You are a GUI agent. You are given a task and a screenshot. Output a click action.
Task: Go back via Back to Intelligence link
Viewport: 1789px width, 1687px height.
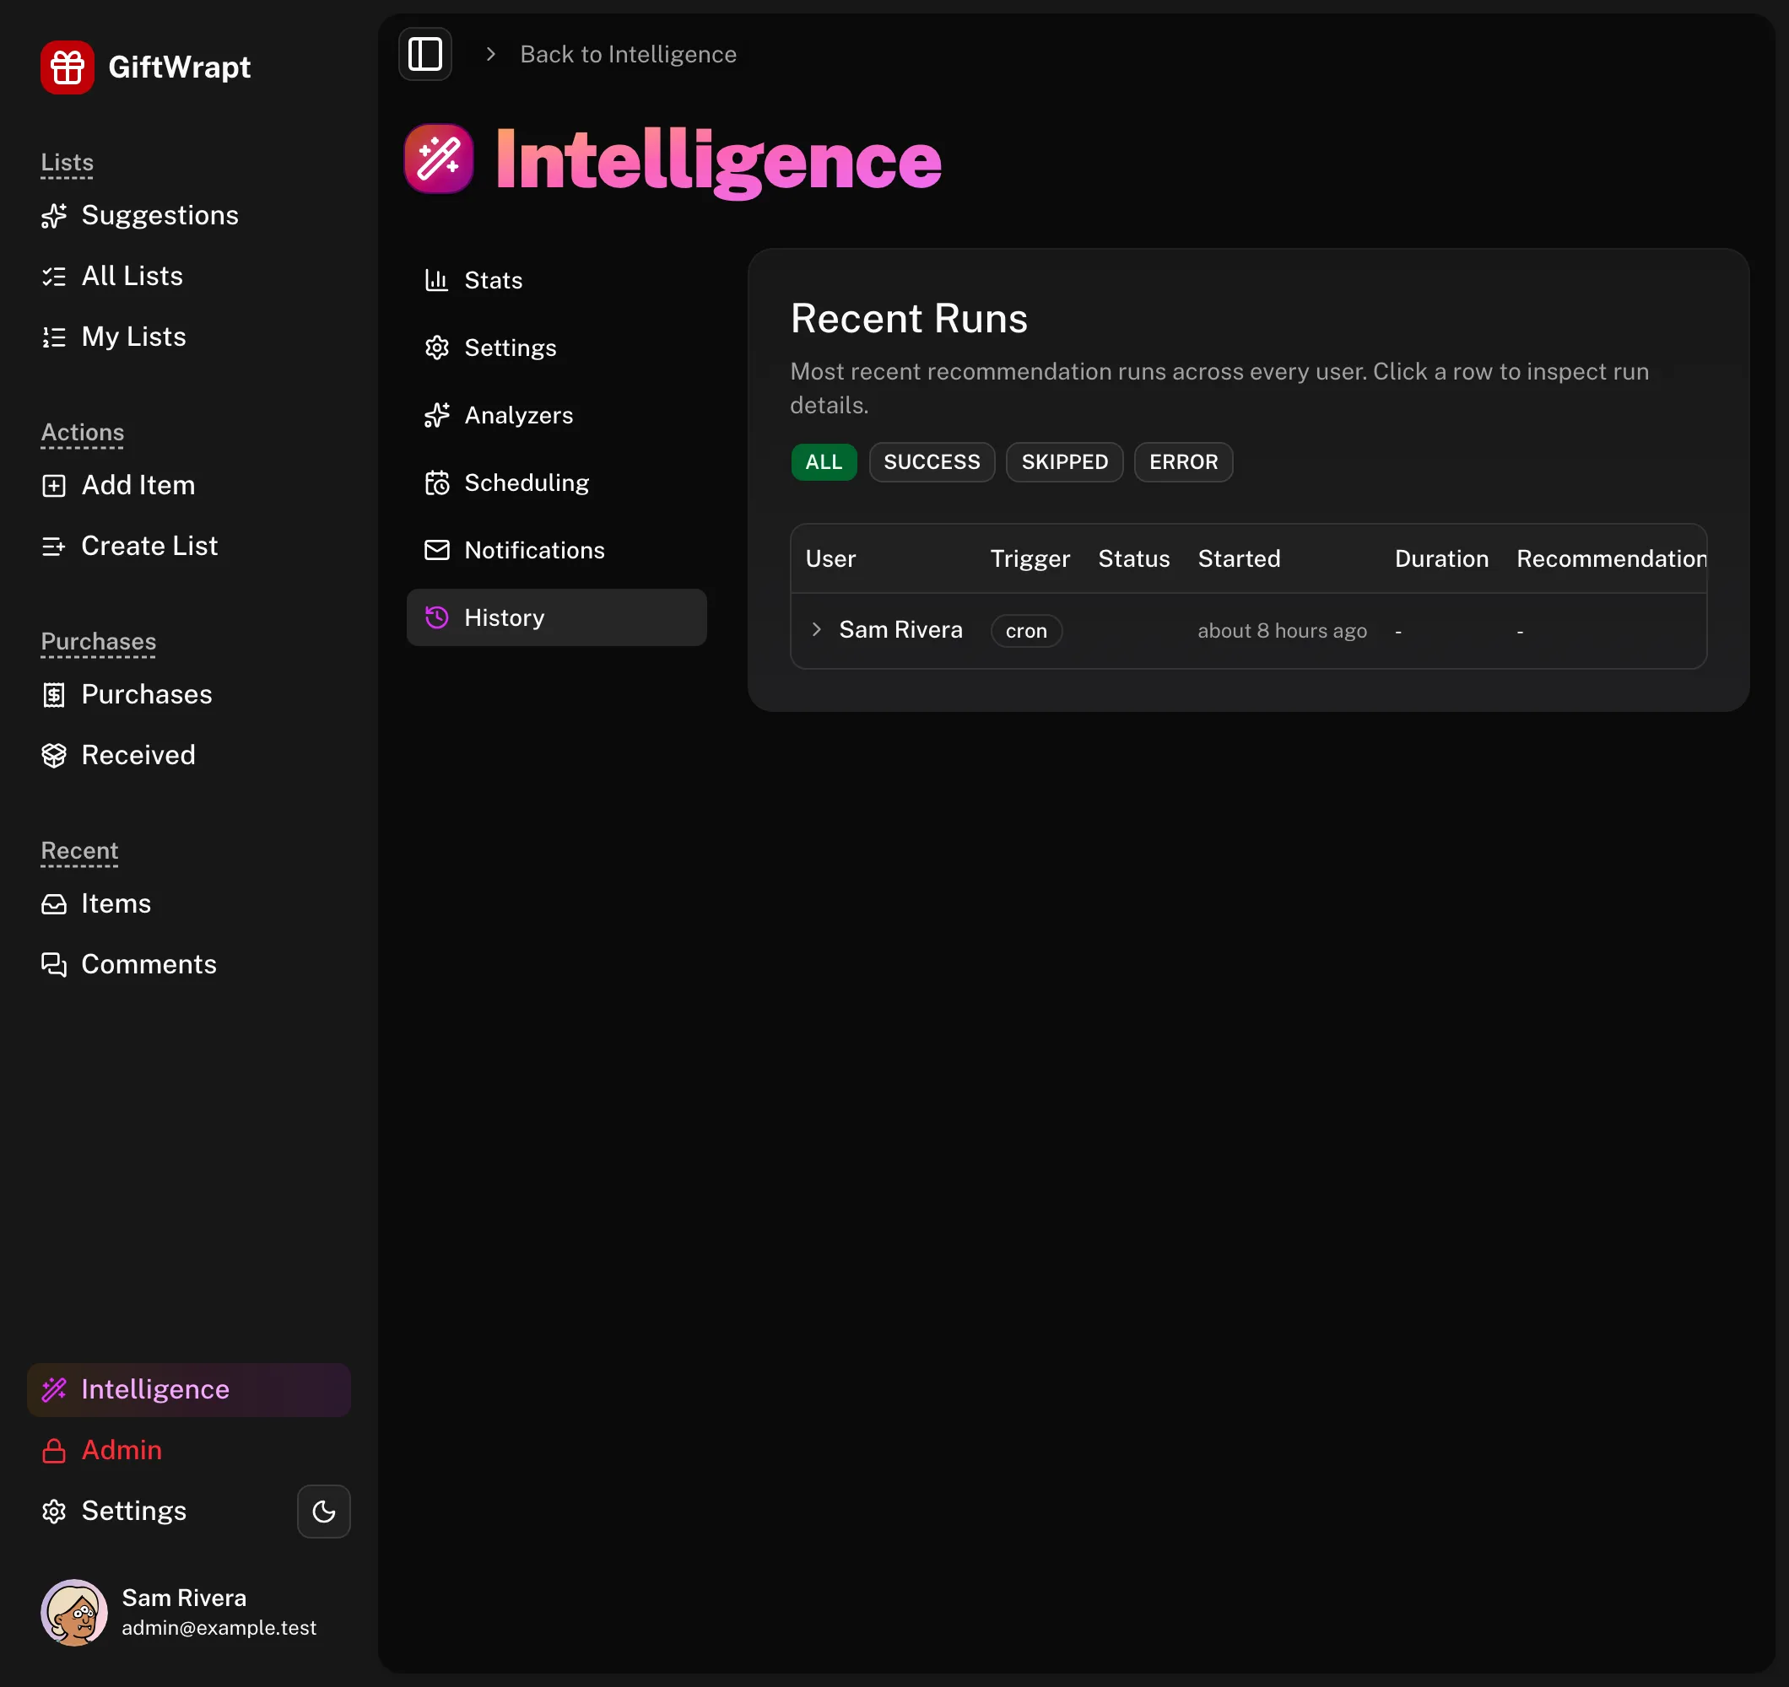[x=628, y=54]
